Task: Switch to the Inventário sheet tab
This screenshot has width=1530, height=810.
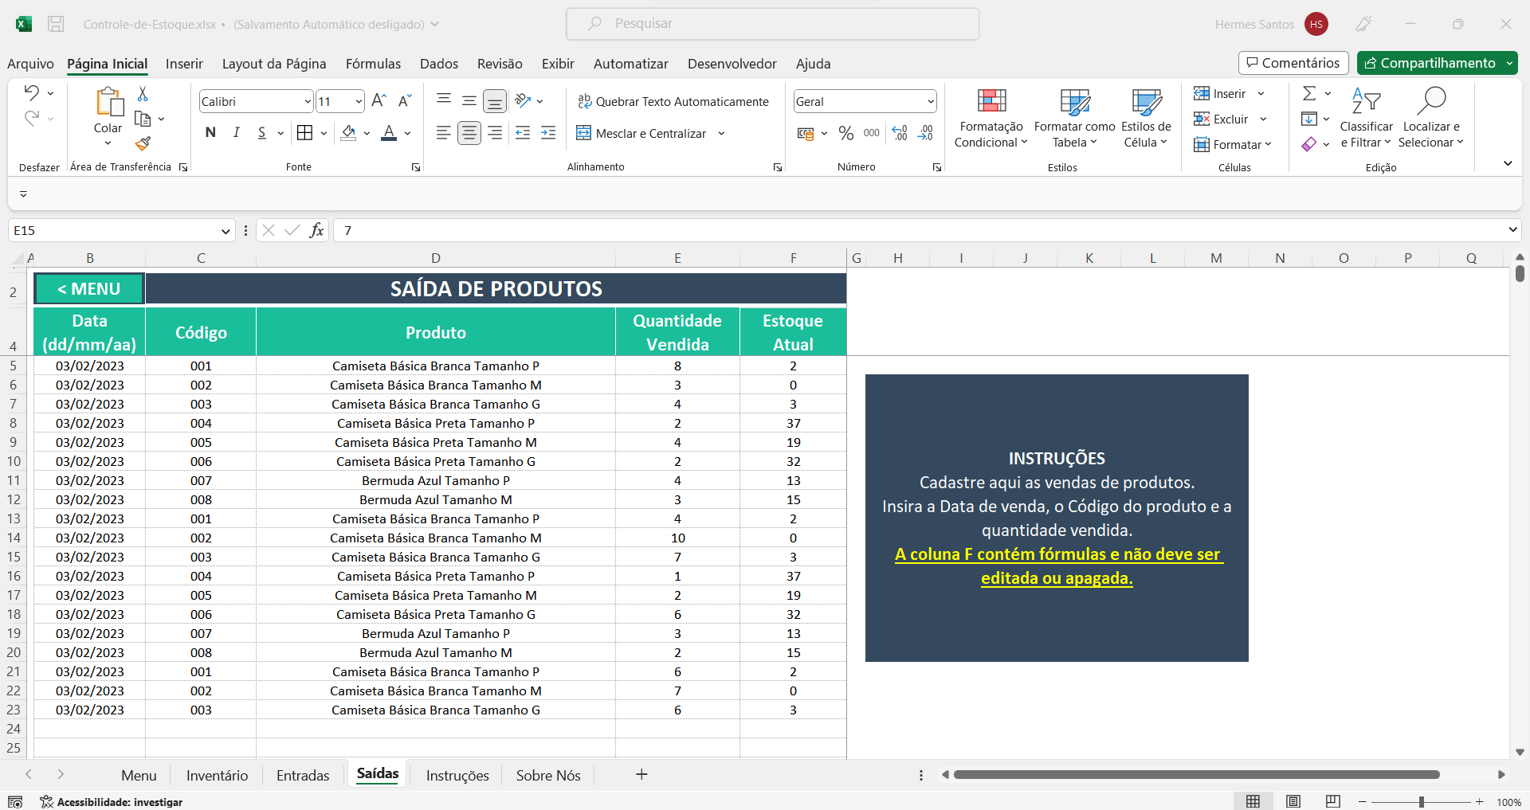Action: [x=217, y=775]
